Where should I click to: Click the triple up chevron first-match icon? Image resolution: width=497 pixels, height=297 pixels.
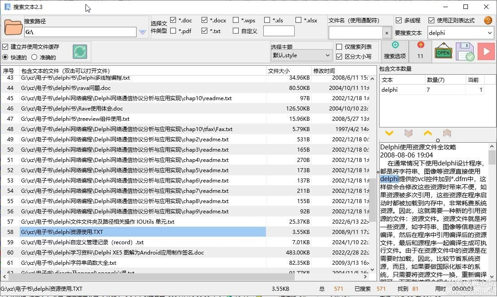coord(447,133)
